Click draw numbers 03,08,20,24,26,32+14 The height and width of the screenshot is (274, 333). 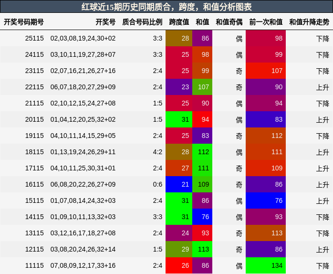click(83, 249)
